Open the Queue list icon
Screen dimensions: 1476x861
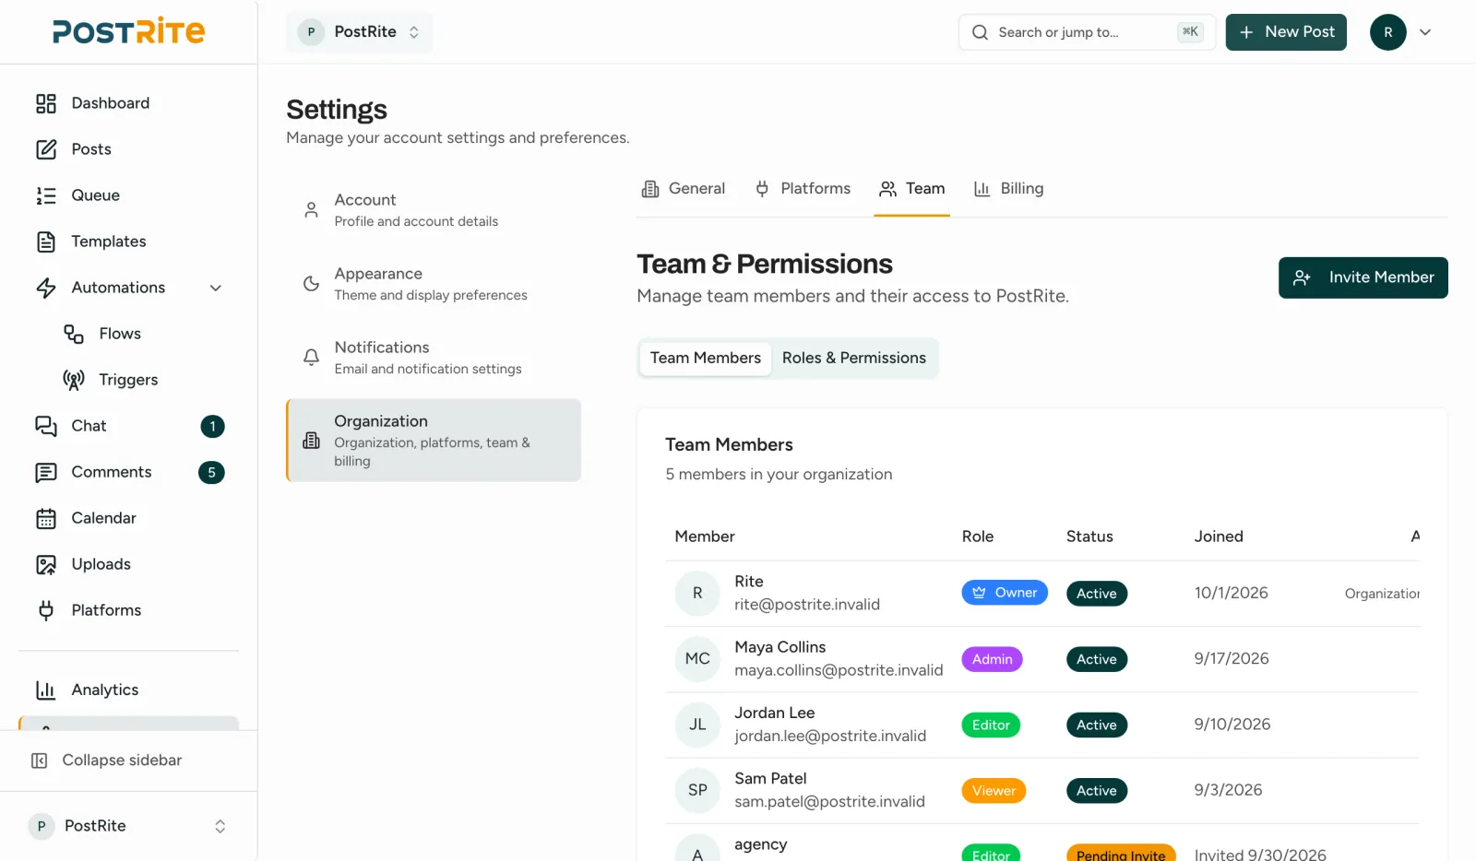click(46, 195)
